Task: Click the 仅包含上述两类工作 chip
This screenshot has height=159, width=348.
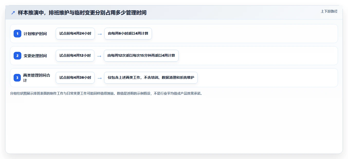Action: click(x=151, y=78)
